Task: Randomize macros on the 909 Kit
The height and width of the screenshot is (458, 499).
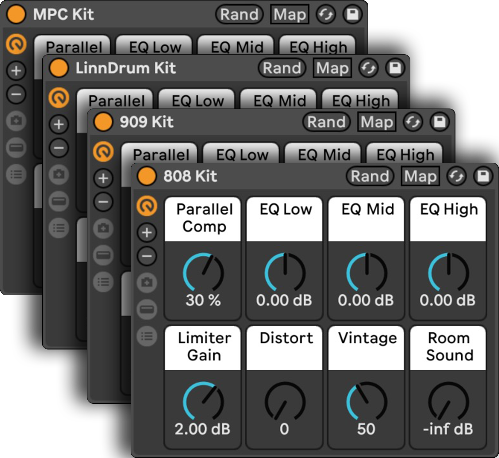Action: (x=326, y=122)
